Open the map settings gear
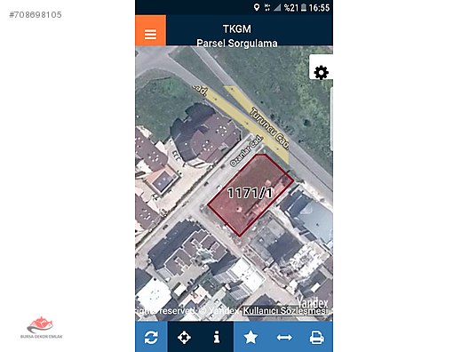The width and height of the screenshot is (469, 352). [322, 72]
